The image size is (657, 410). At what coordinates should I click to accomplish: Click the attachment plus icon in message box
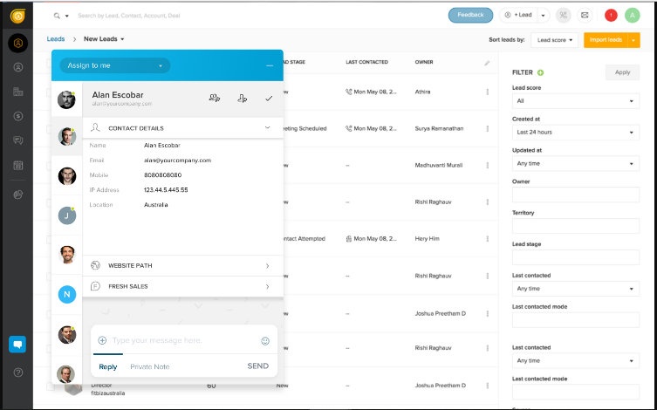click(102, 341)
